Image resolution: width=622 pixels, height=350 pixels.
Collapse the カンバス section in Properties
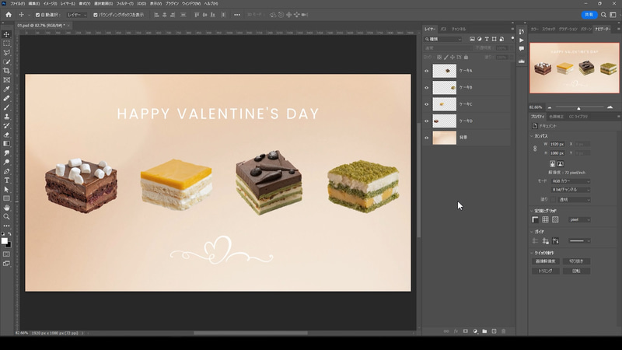point(532,135)
